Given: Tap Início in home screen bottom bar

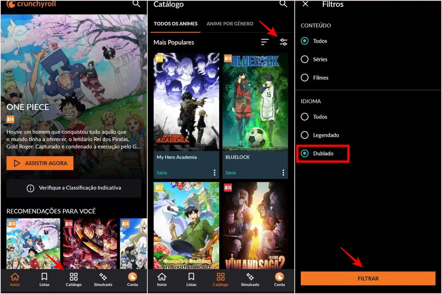Looking at the screenshot, I should tap(15, 280).
